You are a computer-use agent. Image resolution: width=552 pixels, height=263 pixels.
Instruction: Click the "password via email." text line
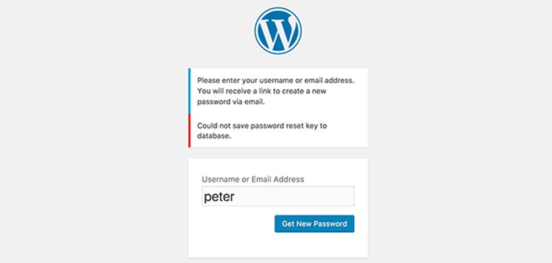pos(231,103)
